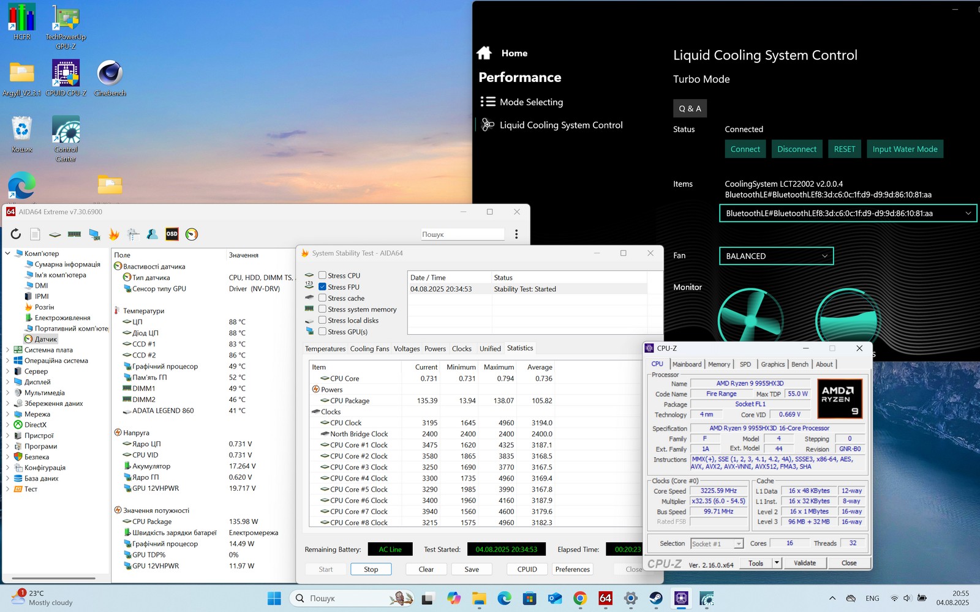Screen dimensions: 980x612
Task: Uncheck the Stress FPU checkbox
Action: click(x=322, y=286)
